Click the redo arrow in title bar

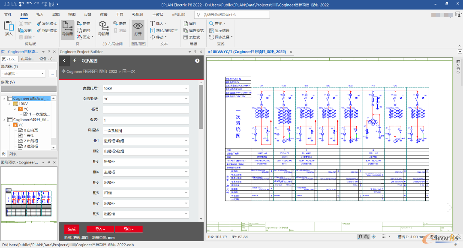[36, 4]
